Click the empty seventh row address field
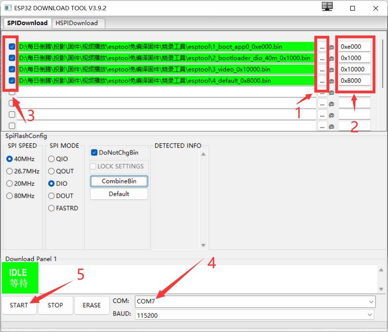 pos(355,115)
